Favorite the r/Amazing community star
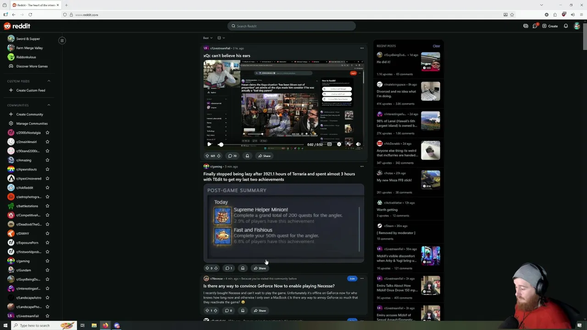Viewport: 587px width, 330px height. pos(47,160)
